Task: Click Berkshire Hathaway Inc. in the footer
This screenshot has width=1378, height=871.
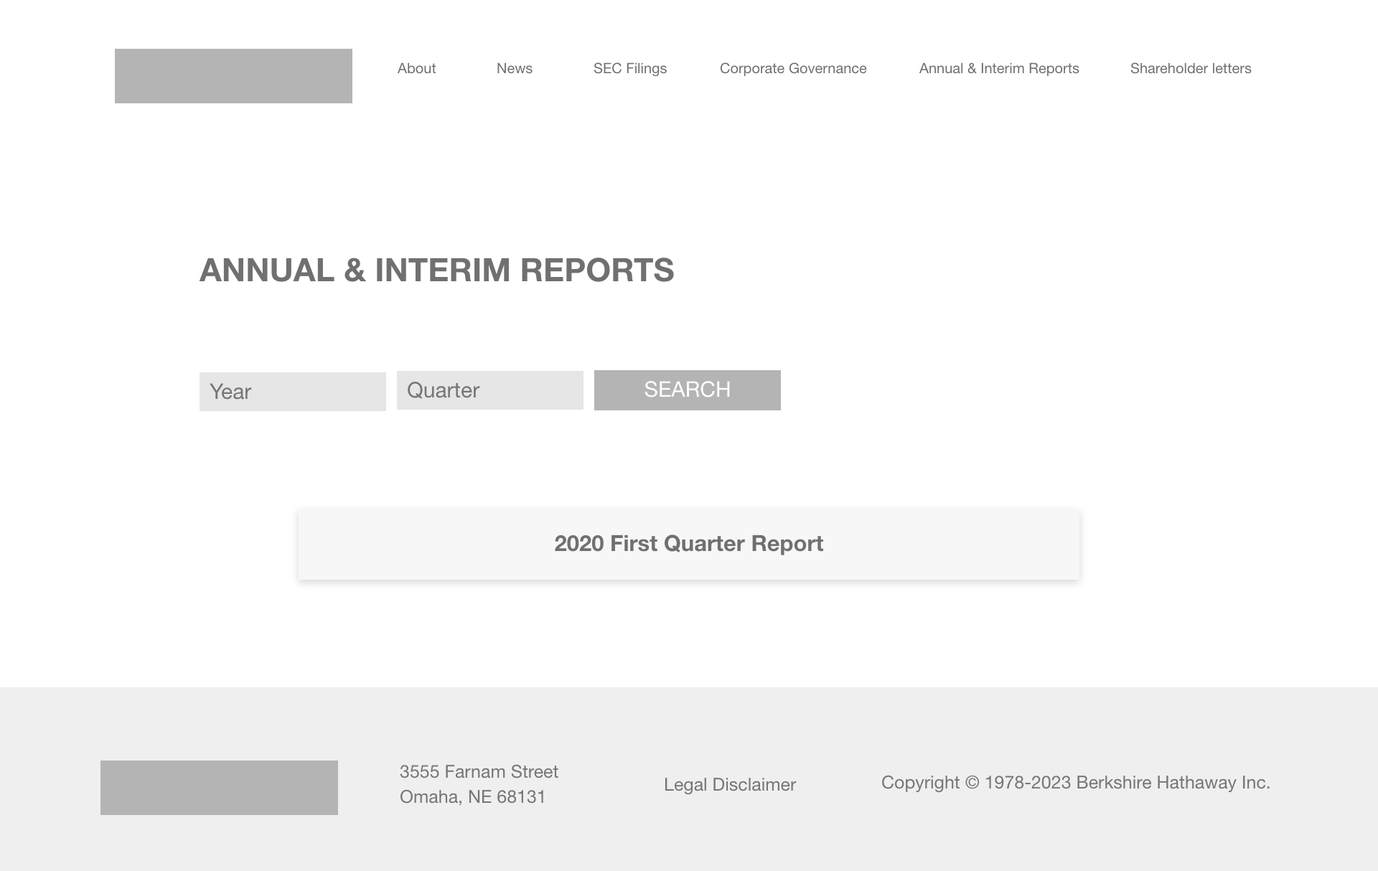Action: click(1173, 783)
